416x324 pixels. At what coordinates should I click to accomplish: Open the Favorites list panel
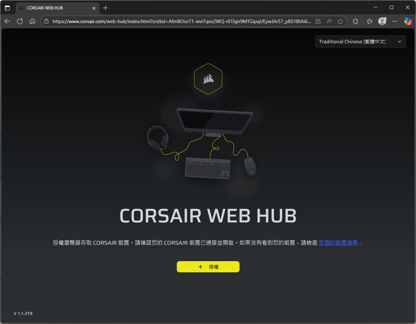[x=370, y=21]
